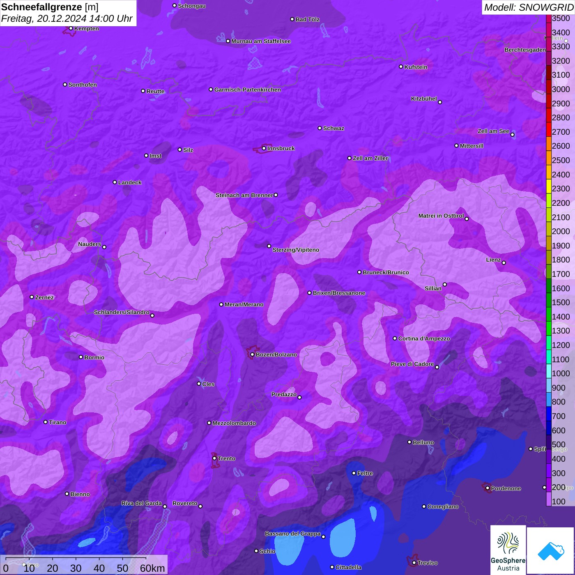Click the "Rovereto" label
The height and width of the screenshot is (575, 575).
click(185, 503)
